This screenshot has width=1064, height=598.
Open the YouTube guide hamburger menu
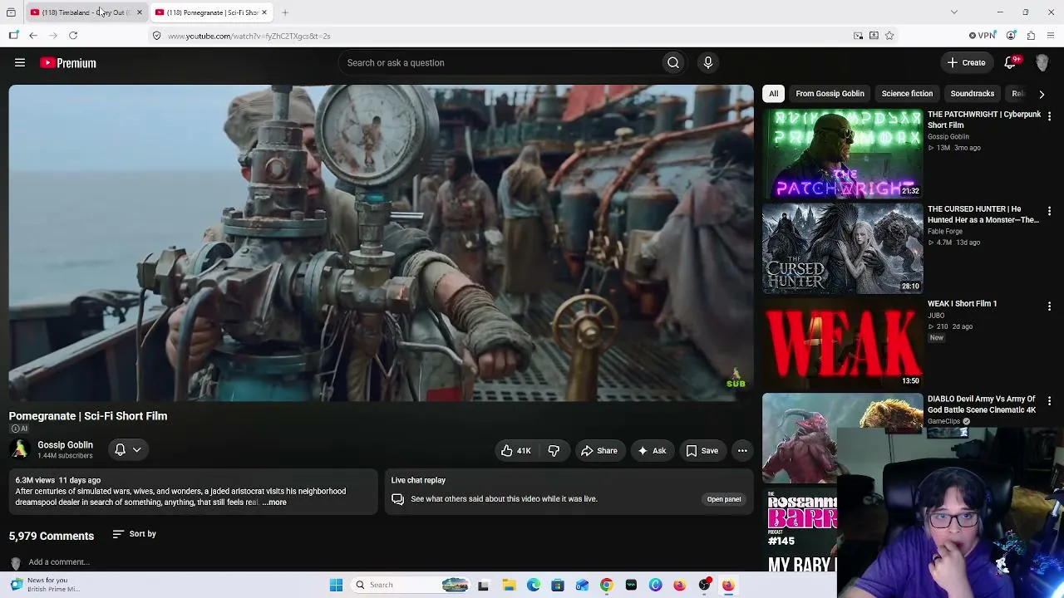point(20,62)
